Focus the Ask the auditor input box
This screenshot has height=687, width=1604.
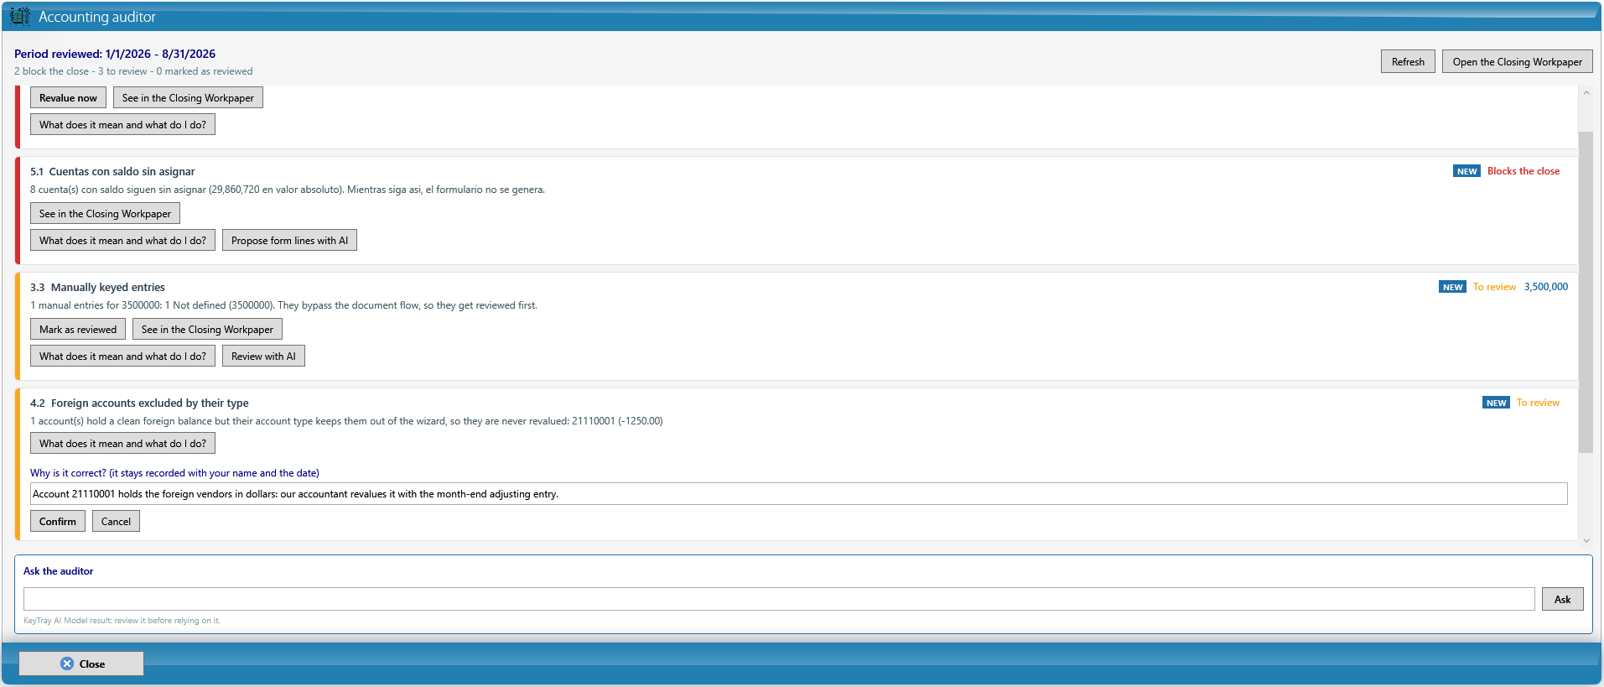779,599
